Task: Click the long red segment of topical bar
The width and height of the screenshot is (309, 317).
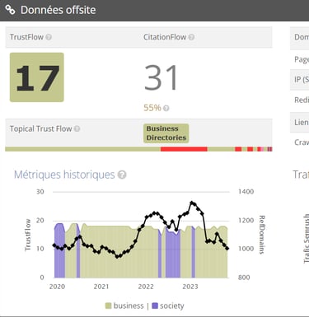Action: (184, 149)
